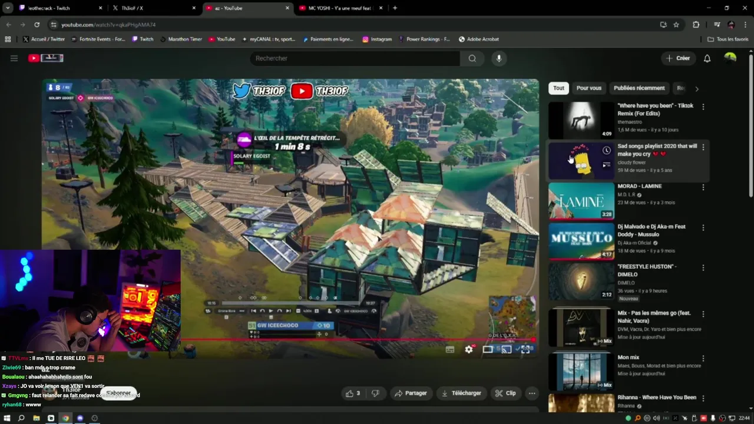
Task: Play the Mussulo video thumbnail
Action: pyautogui.click(x=581, y=241)
